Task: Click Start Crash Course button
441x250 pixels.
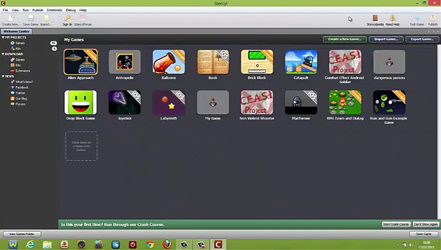Action: pyautogui.click(x=396, y=224)
